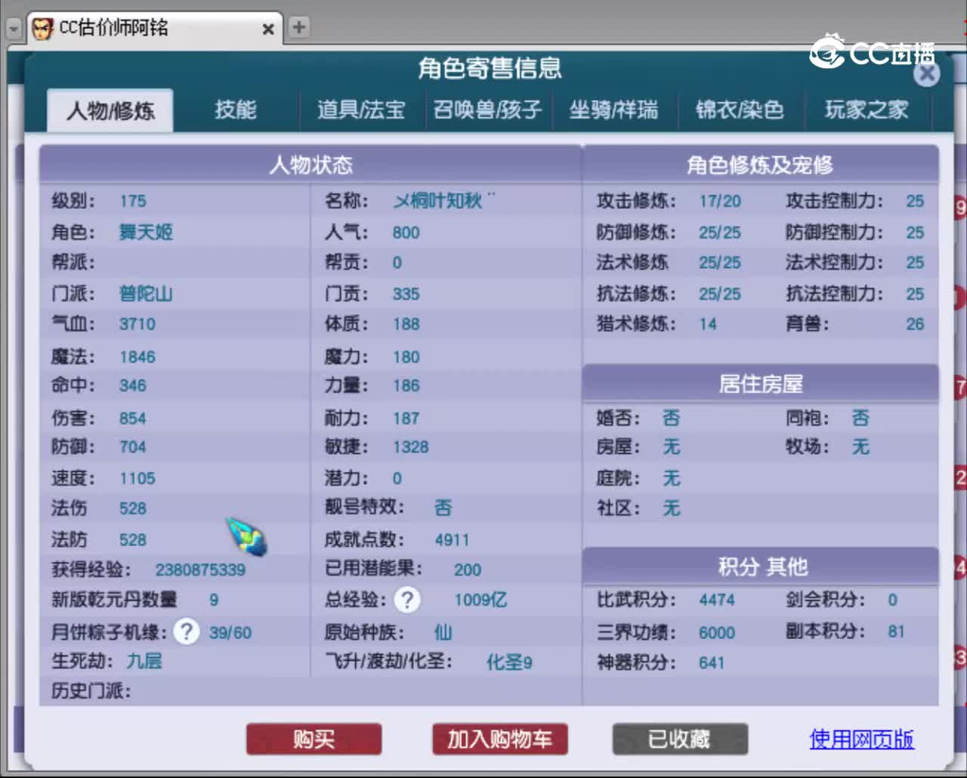967x778 pixels.
Task: Open the 使用网页版 link
Action: (x=861, y=739)
